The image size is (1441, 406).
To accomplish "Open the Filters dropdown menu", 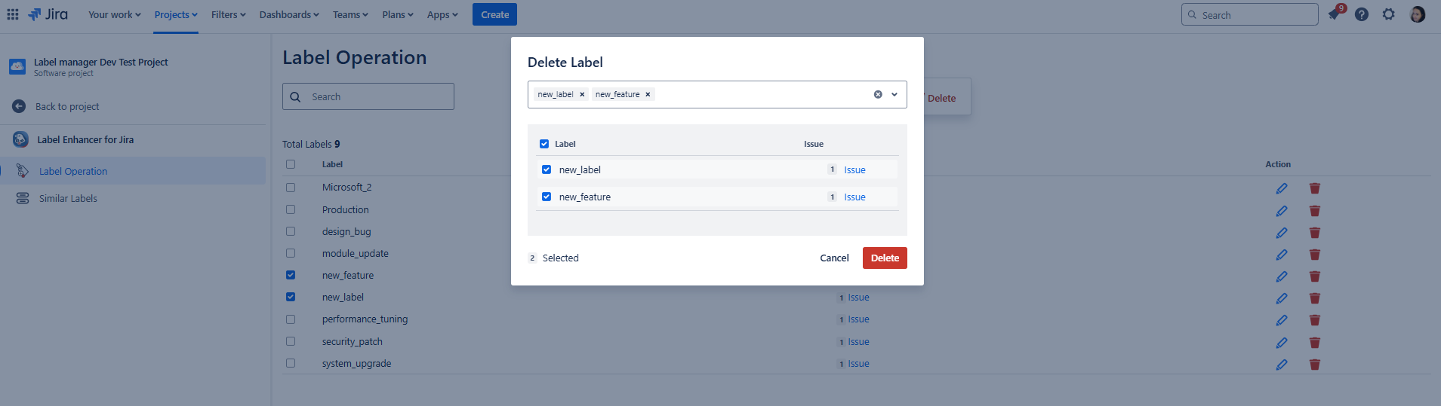I will click(229, 14).
